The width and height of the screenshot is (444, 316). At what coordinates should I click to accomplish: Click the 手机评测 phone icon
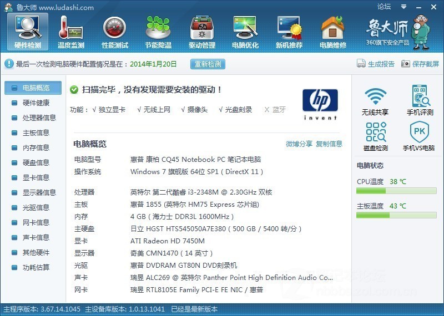click(421, 95)
